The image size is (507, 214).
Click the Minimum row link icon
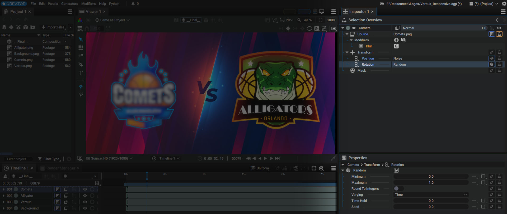(x=492, y=176)
